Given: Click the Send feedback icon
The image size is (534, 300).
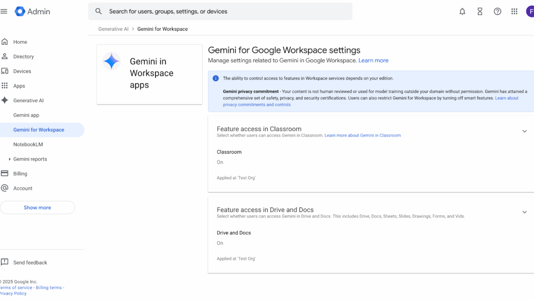Looking at the screenshot, I should coord(5,262).
